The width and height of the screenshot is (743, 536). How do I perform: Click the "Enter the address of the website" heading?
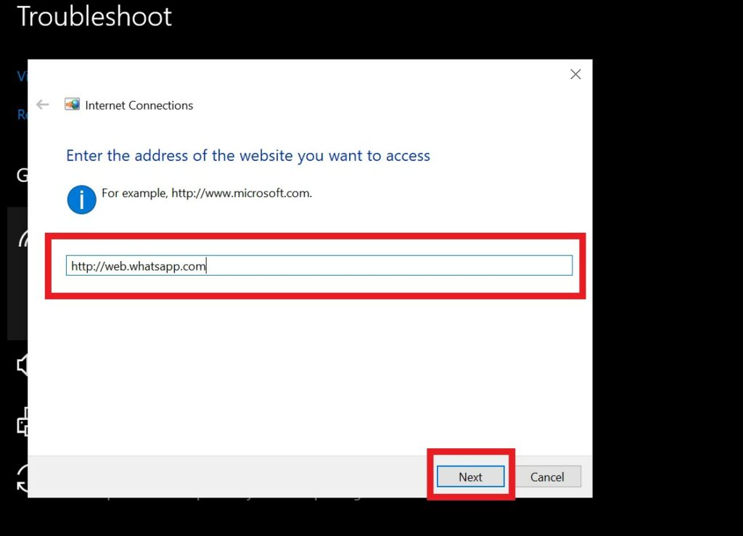tap(248, 156)
